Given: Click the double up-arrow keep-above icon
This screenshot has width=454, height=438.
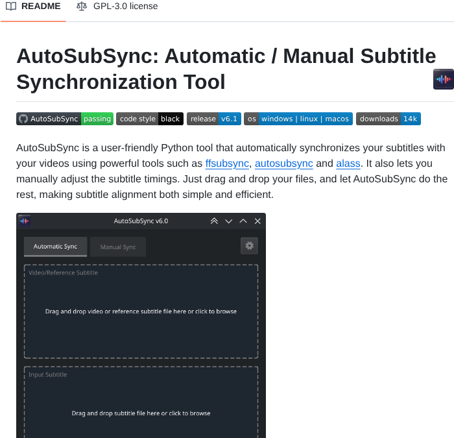Looking at the screenshot, I should pos(214,221).
